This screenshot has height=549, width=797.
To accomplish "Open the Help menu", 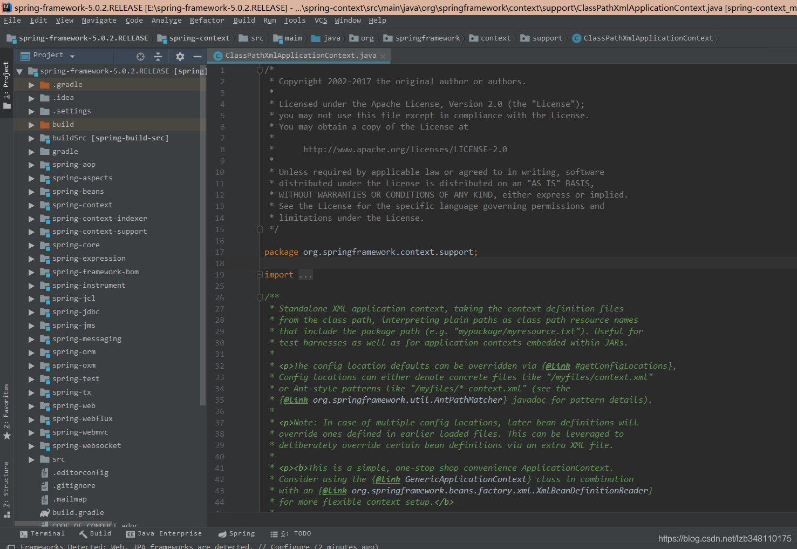I will 378,21.
